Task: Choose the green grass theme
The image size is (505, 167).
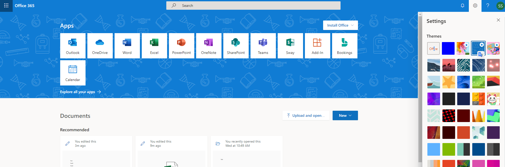Action: 478,82
